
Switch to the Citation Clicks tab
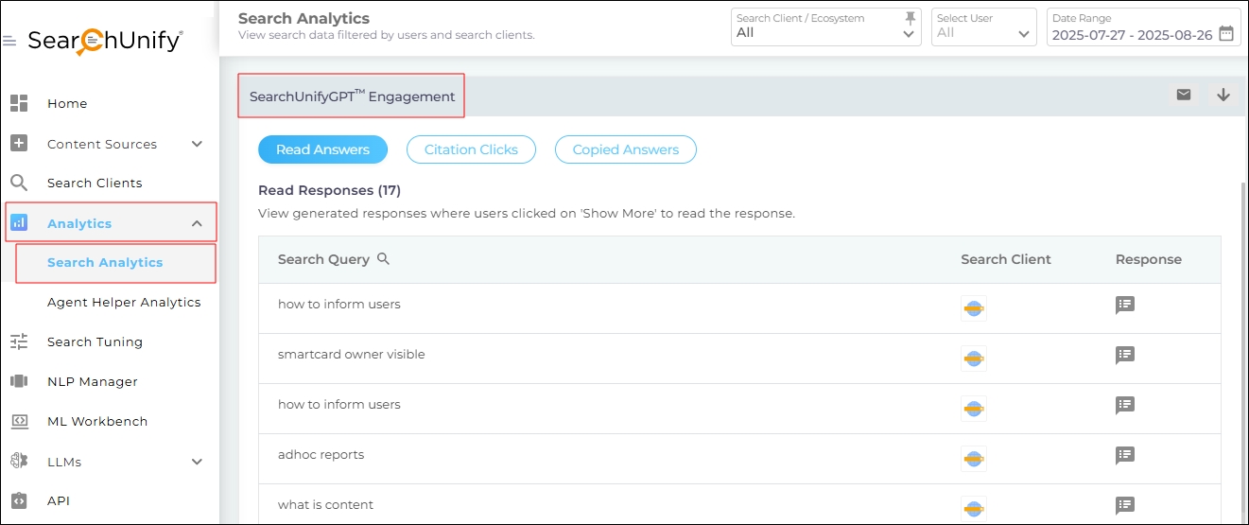coord(471,149)
